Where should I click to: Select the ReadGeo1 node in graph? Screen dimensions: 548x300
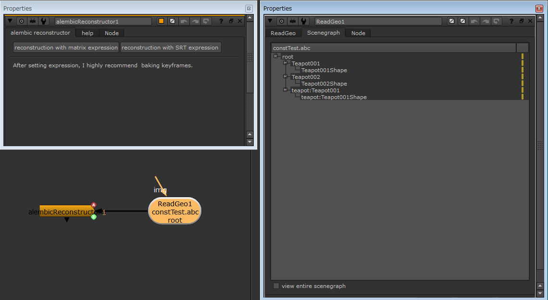pyautogui.click(x=174, y=212)
